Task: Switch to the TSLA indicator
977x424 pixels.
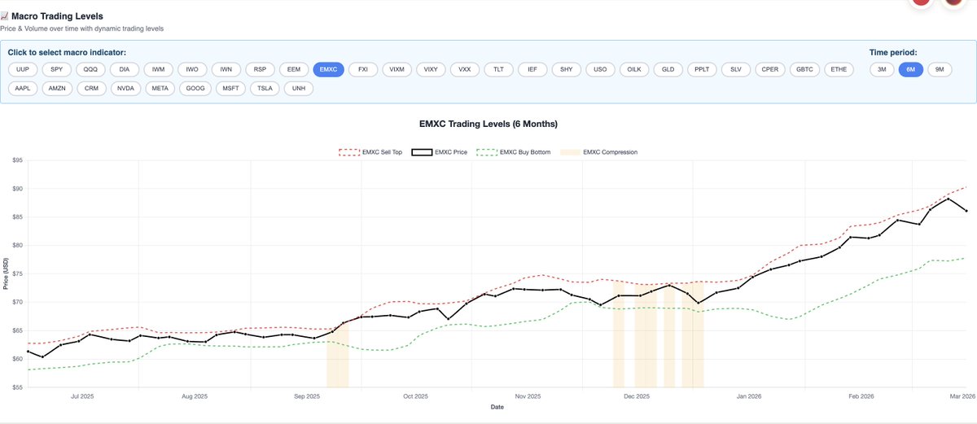Action: tap(265, 88)
